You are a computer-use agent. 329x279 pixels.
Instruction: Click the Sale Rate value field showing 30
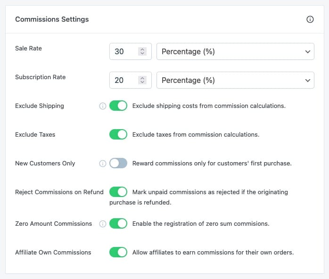click(130, 51)
